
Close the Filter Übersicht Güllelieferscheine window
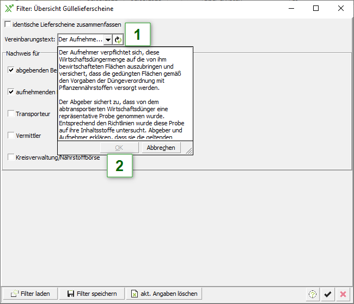[x=341, y=9]
